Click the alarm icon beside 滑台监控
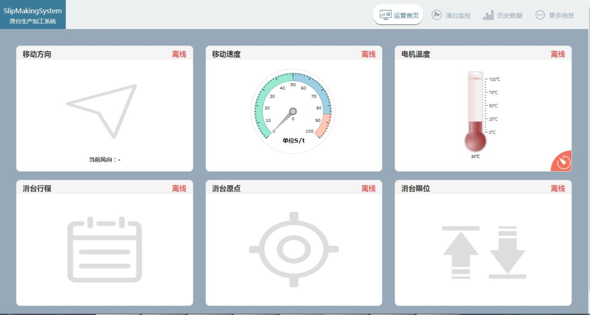The width and height of the screenshot is (590, 315). click(436, 15)
